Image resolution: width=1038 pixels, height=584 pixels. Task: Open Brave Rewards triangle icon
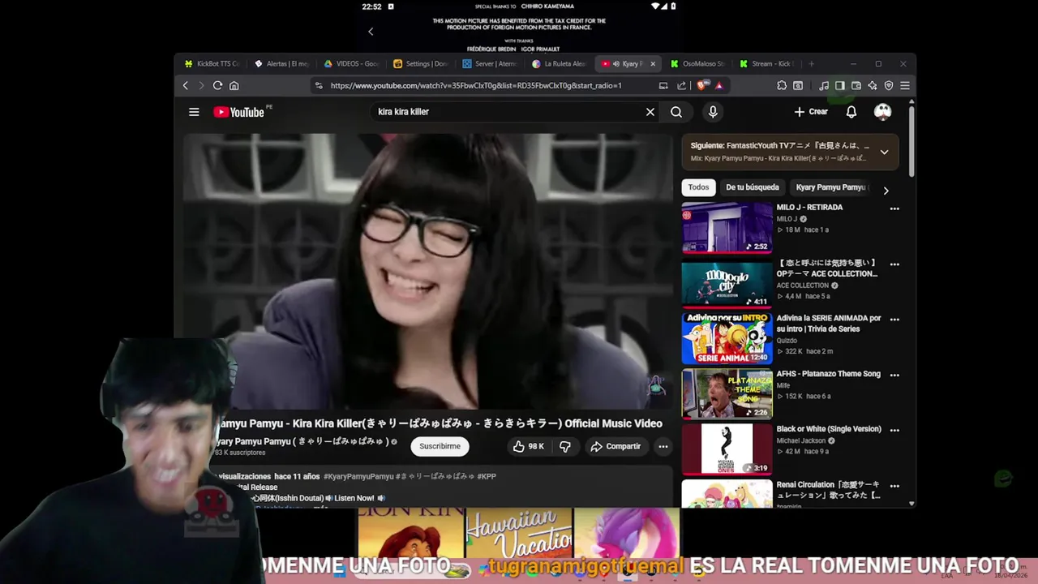(x=718, y=85)
